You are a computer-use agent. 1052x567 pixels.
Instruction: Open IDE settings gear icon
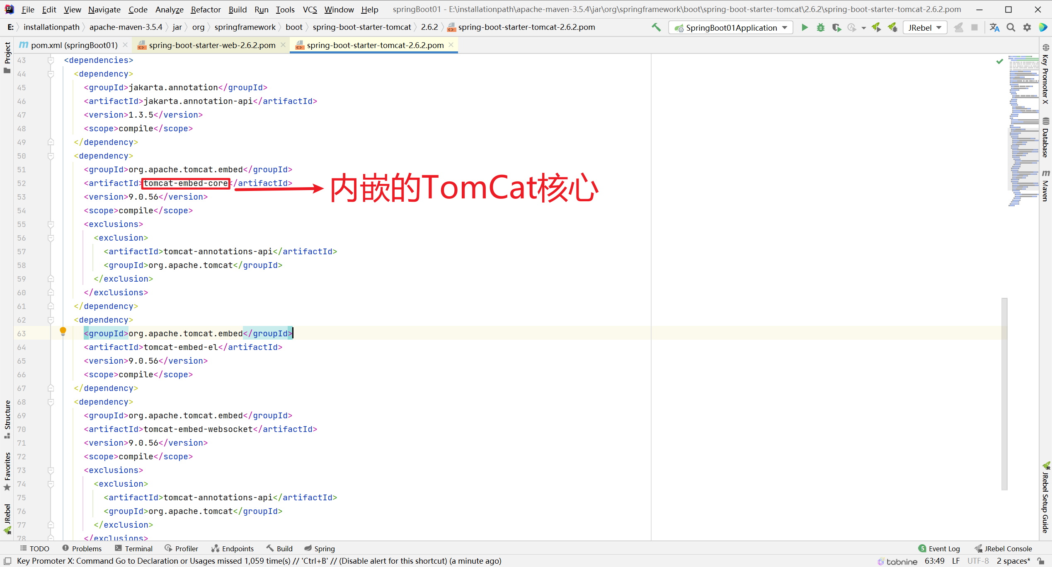[1027, 28]
